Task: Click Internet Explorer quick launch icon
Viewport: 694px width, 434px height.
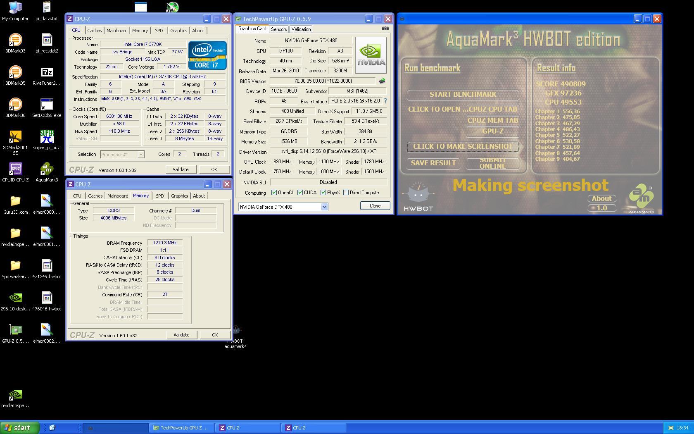Action: point(52,428)
